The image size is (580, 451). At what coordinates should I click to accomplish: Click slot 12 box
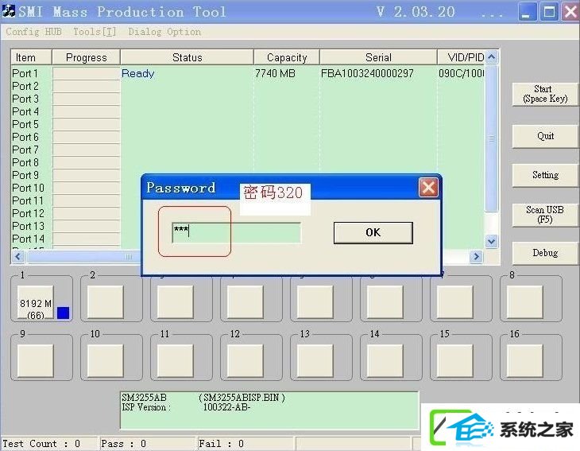click(x=246, y=361)
